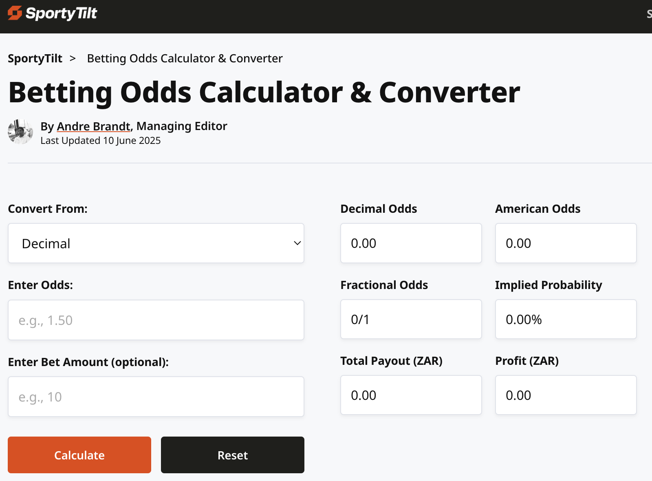
Task: Select the Decimal combo box
Action: click(156, 243)
